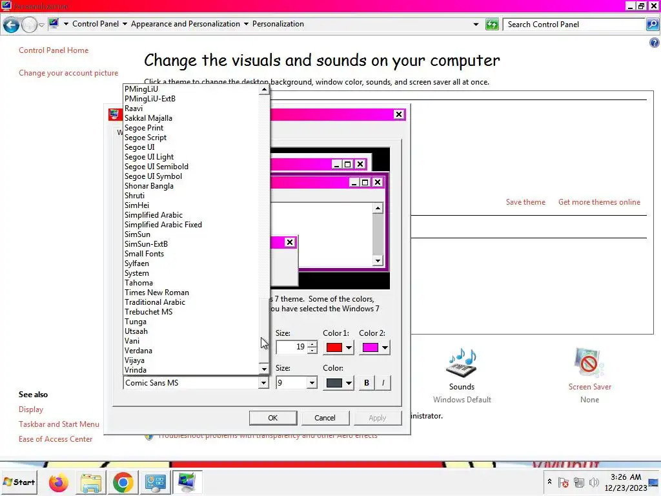Open the Personalization monitor taskbar icon

point(187,482)
